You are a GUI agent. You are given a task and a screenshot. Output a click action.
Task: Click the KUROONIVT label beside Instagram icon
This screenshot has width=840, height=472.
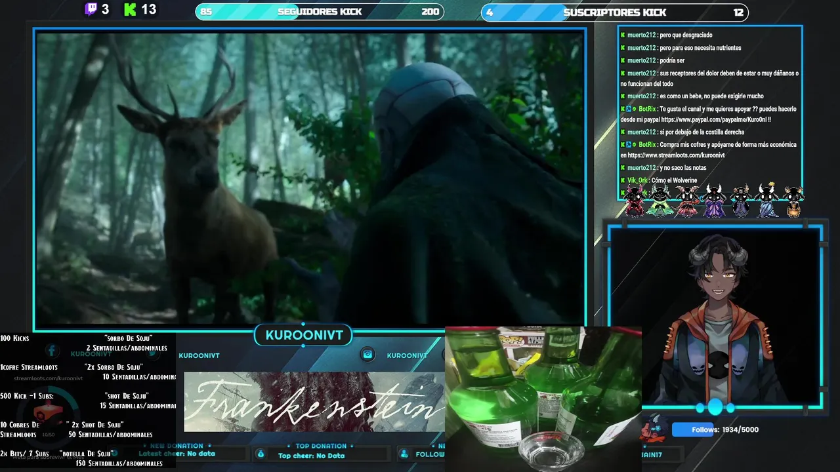407,355
